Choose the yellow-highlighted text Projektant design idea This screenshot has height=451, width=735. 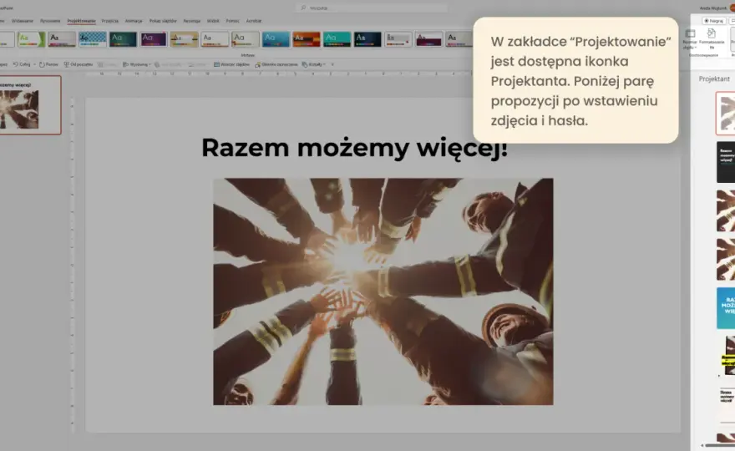pos(727,356)
